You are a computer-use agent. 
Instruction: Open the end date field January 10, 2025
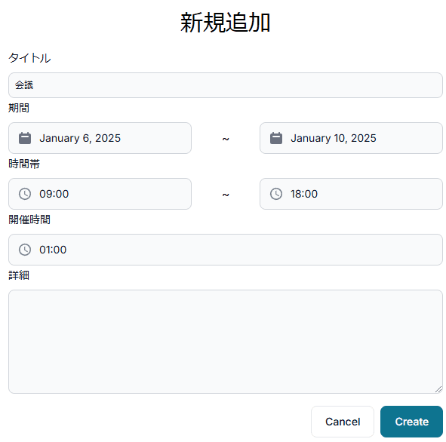pos(351,138)
